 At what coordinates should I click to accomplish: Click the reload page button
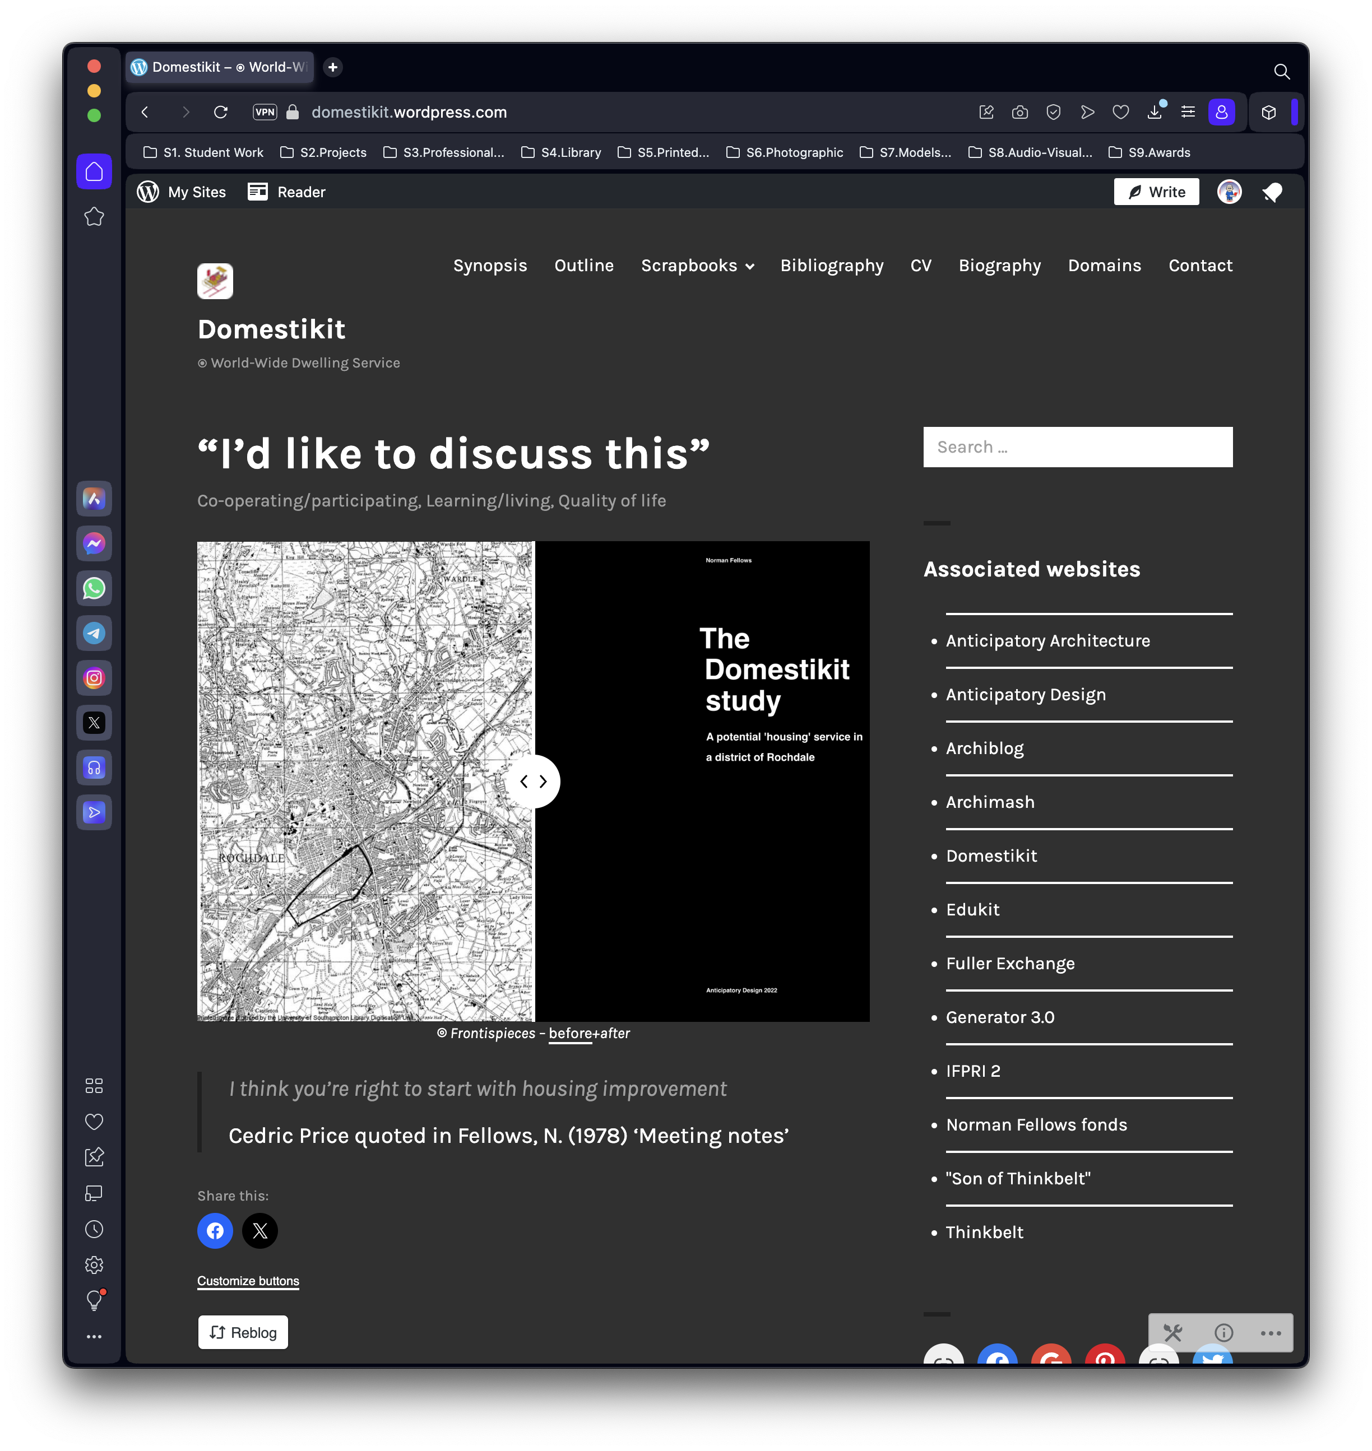[220, 112]
